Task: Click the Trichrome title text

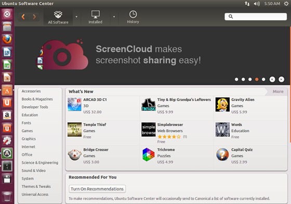Action: 166,149
